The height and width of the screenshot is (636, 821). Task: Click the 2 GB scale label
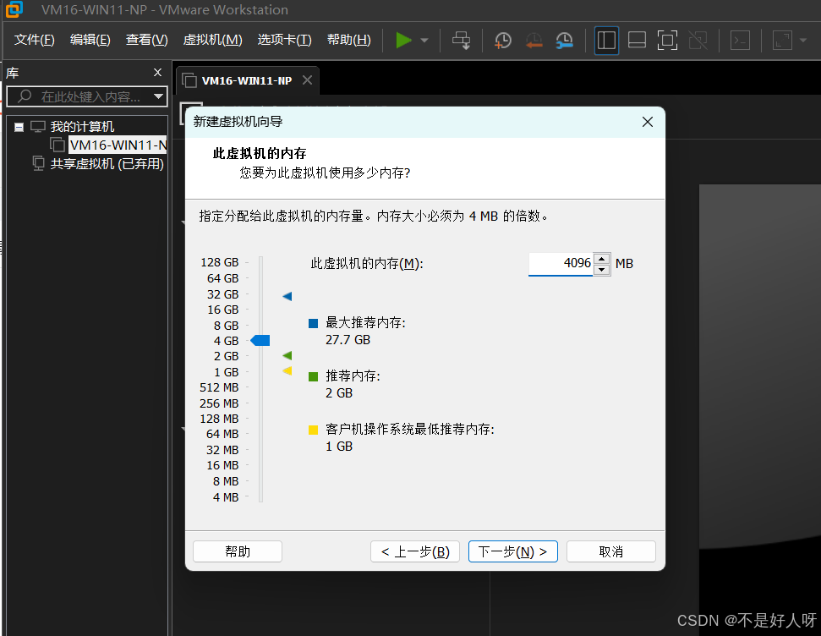click(227, 356)
